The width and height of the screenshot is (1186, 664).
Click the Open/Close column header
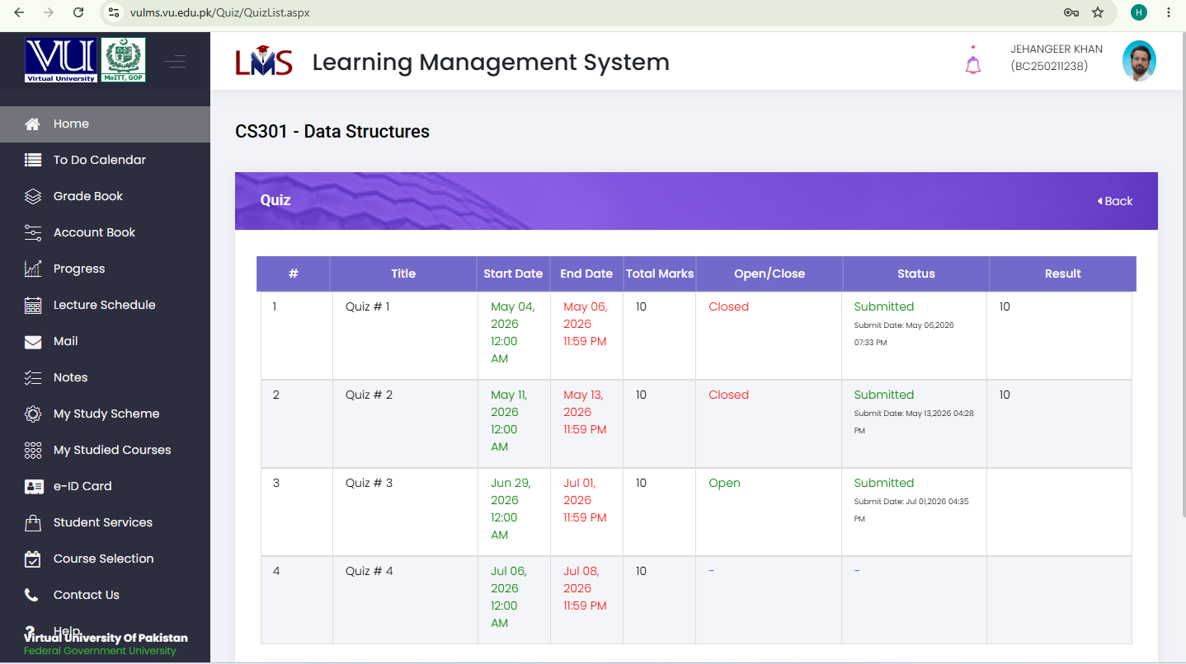click(x=769, y=274)
